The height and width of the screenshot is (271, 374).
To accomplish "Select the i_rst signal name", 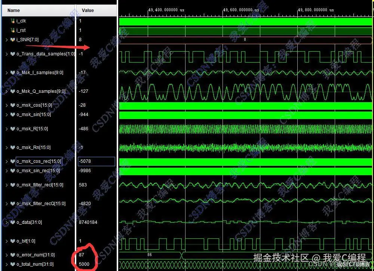I will (x=21, y=30).
